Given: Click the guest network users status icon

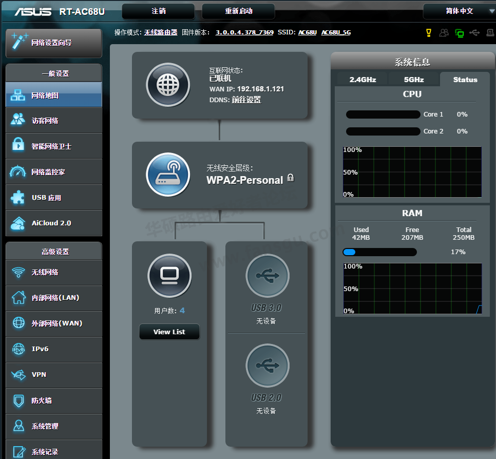Looking at the screenshot, I should point(444,32).
